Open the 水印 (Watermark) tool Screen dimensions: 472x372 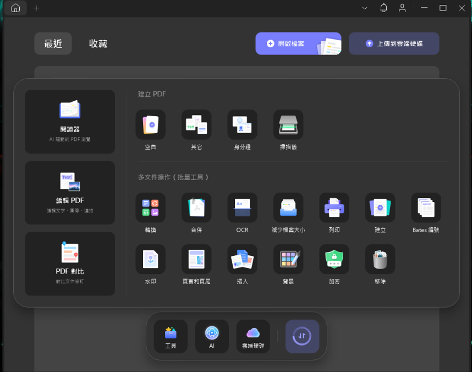pos(150,259)
